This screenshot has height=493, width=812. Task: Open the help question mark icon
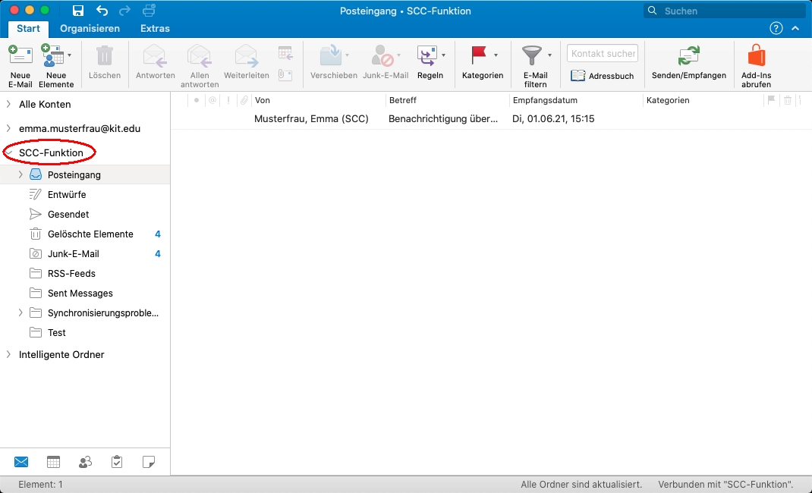(776, 28)
